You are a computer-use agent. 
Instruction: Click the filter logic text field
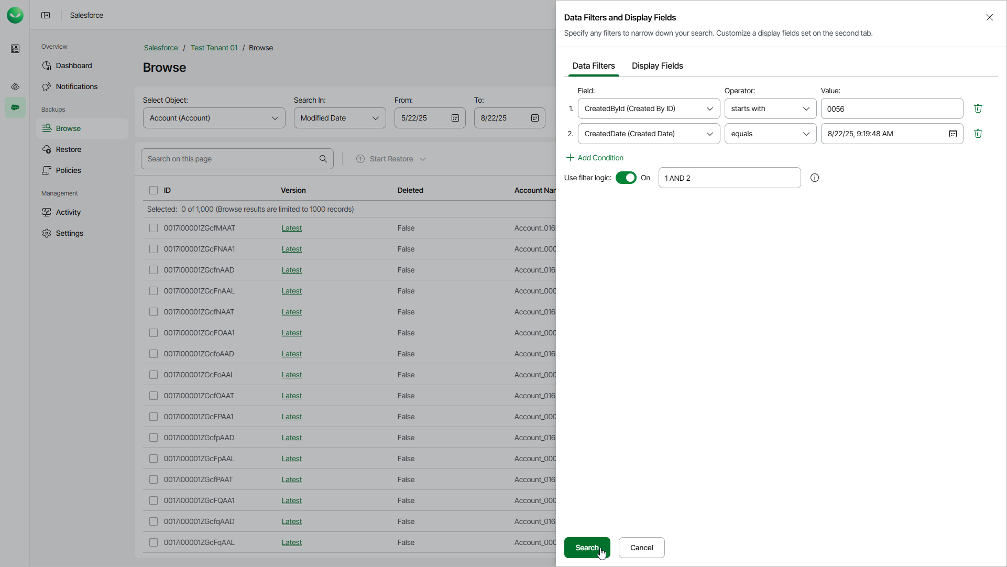[x=729, y=178]
